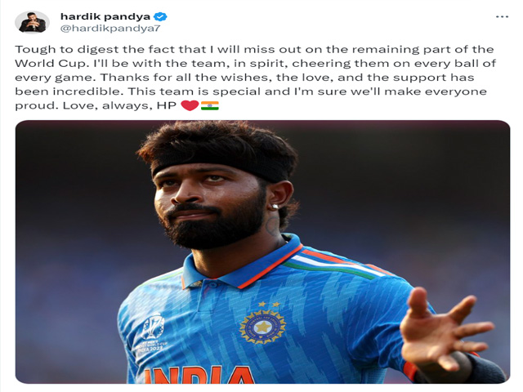Click the World Cup 2023 logo on jersey

pyautogui.click(x=152, y=333)
